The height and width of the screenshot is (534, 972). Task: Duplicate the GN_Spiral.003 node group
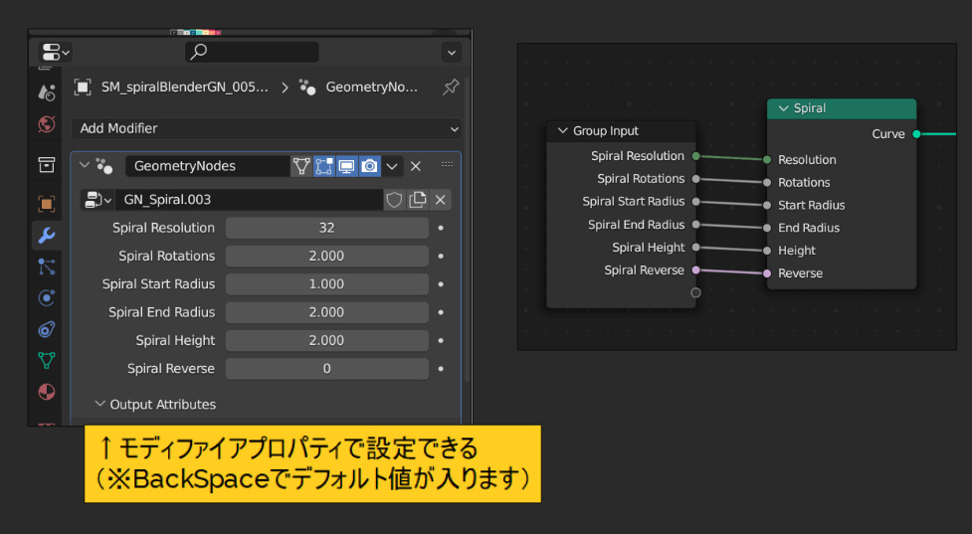tap(417, 200)
